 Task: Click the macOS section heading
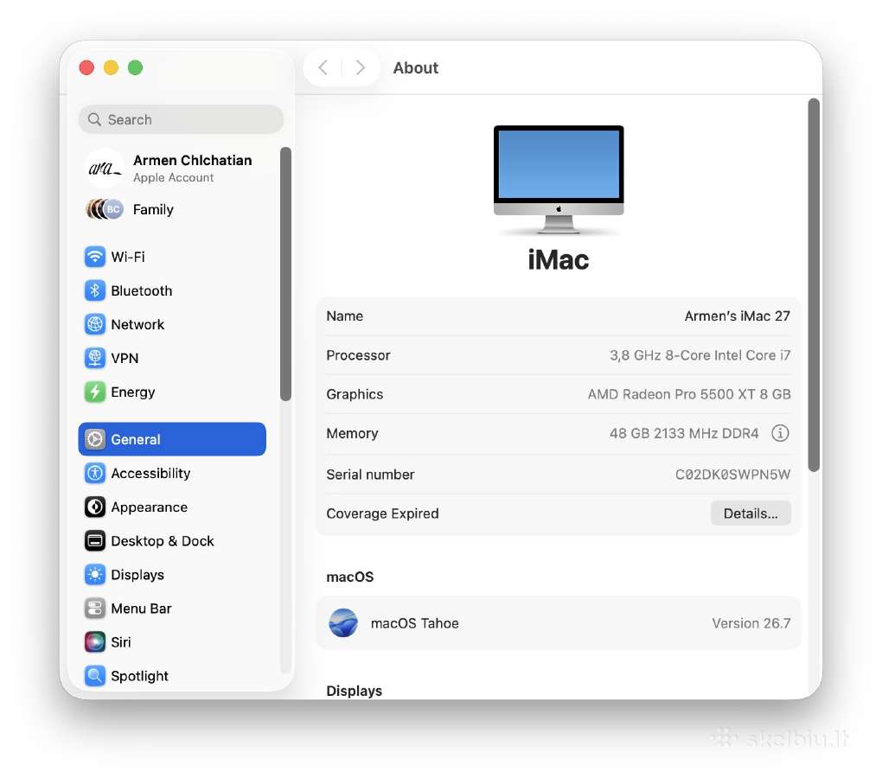point(350,577)
